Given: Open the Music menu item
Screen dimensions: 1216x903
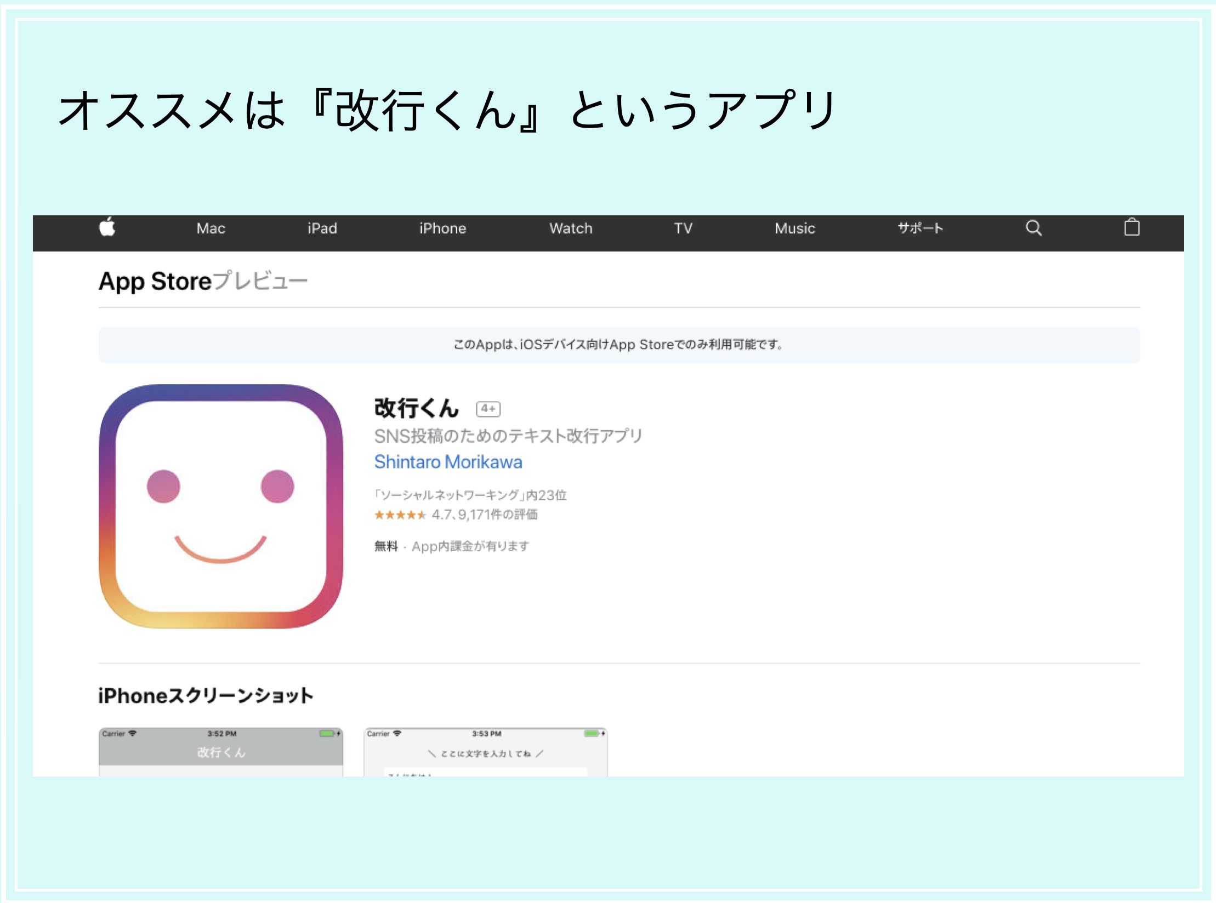Looking at the screenshot, I should pos(795,228).
